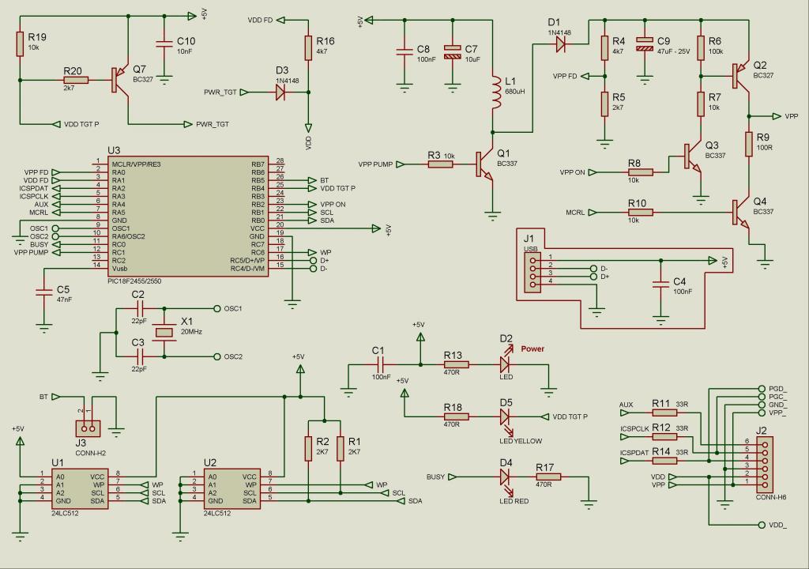Select the PIC18F2455/2550 U3 chip body

coord(188,217)
